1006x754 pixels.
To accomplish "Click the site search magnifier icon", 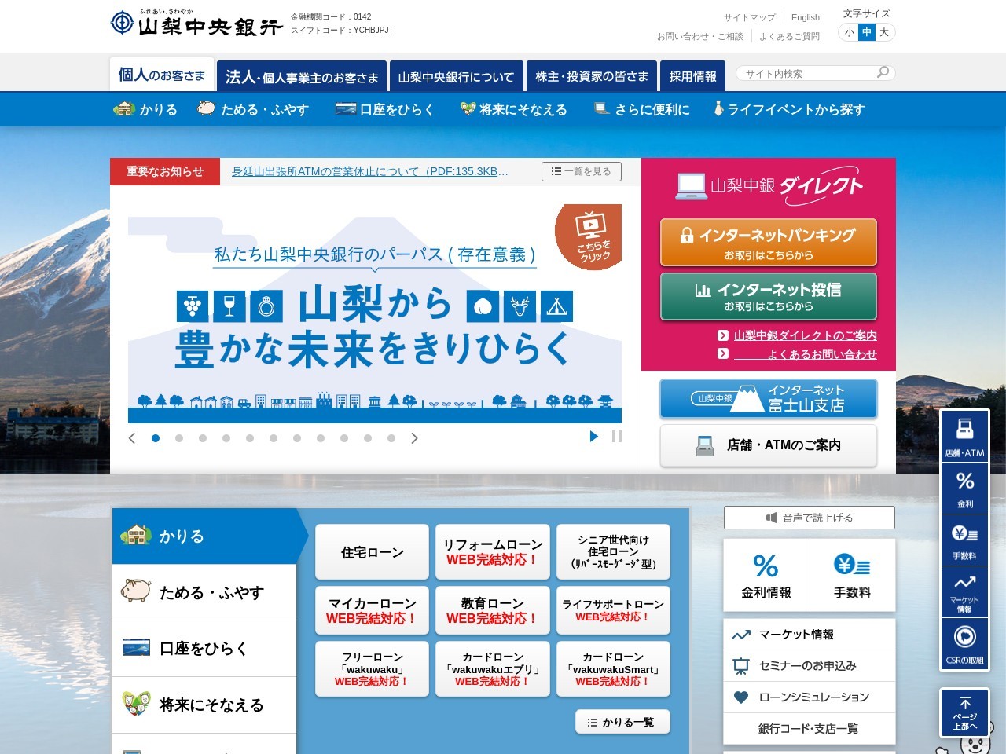I will point(883,73).
